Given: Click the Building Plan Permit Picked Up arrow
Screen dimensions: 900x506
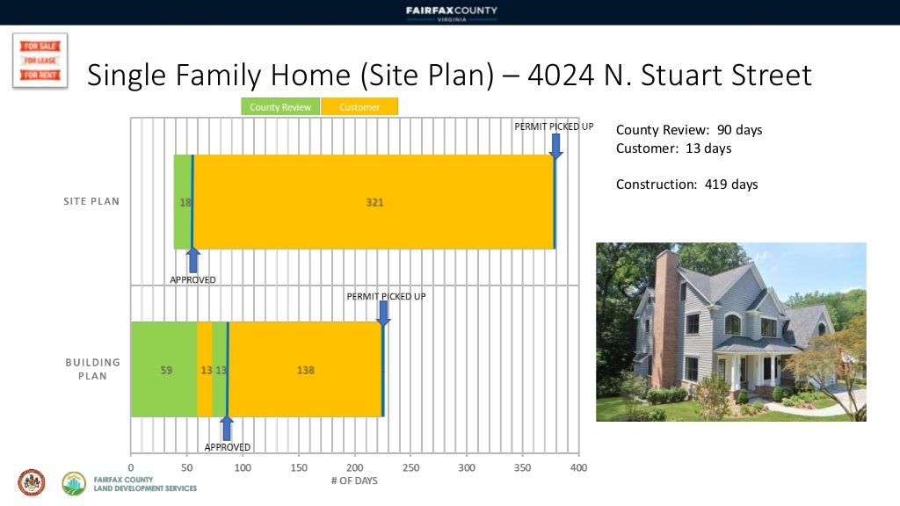Looking at the screenshot, I should point(383,314).
